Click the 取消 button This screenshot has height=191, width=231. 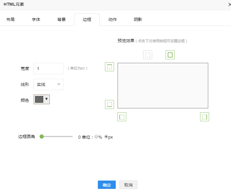coord(128,185)
